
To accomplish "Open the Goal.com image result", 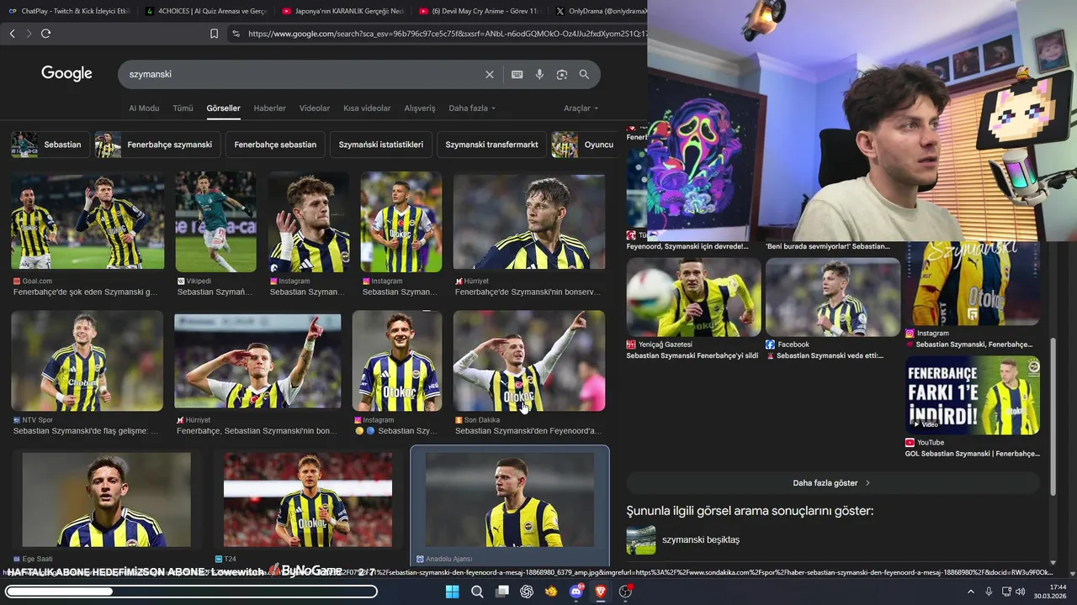I will [88, 222].
